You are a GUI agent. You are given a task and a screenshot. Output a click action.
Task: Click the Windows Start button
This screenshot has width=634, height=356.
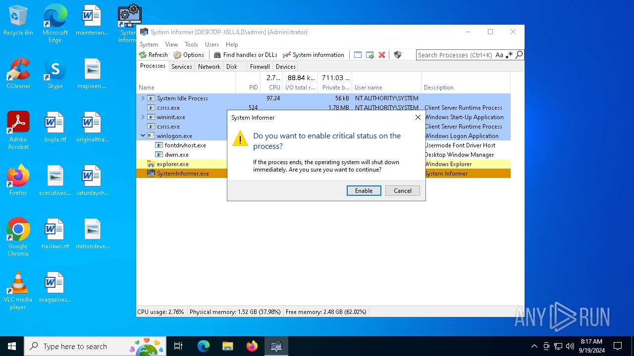pyautogui.click(x=12, y=346)
